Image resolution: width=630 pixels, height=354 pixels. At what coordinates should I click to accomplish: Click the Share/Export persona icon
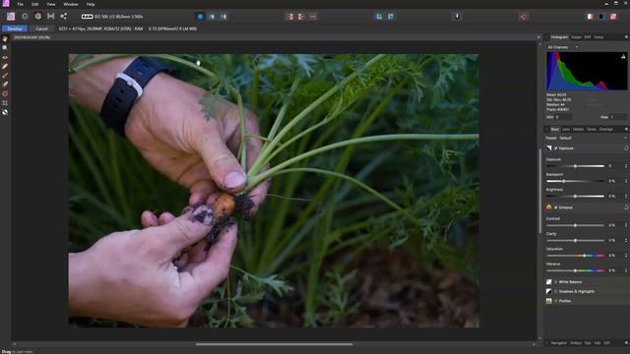(x=63, y=17)
